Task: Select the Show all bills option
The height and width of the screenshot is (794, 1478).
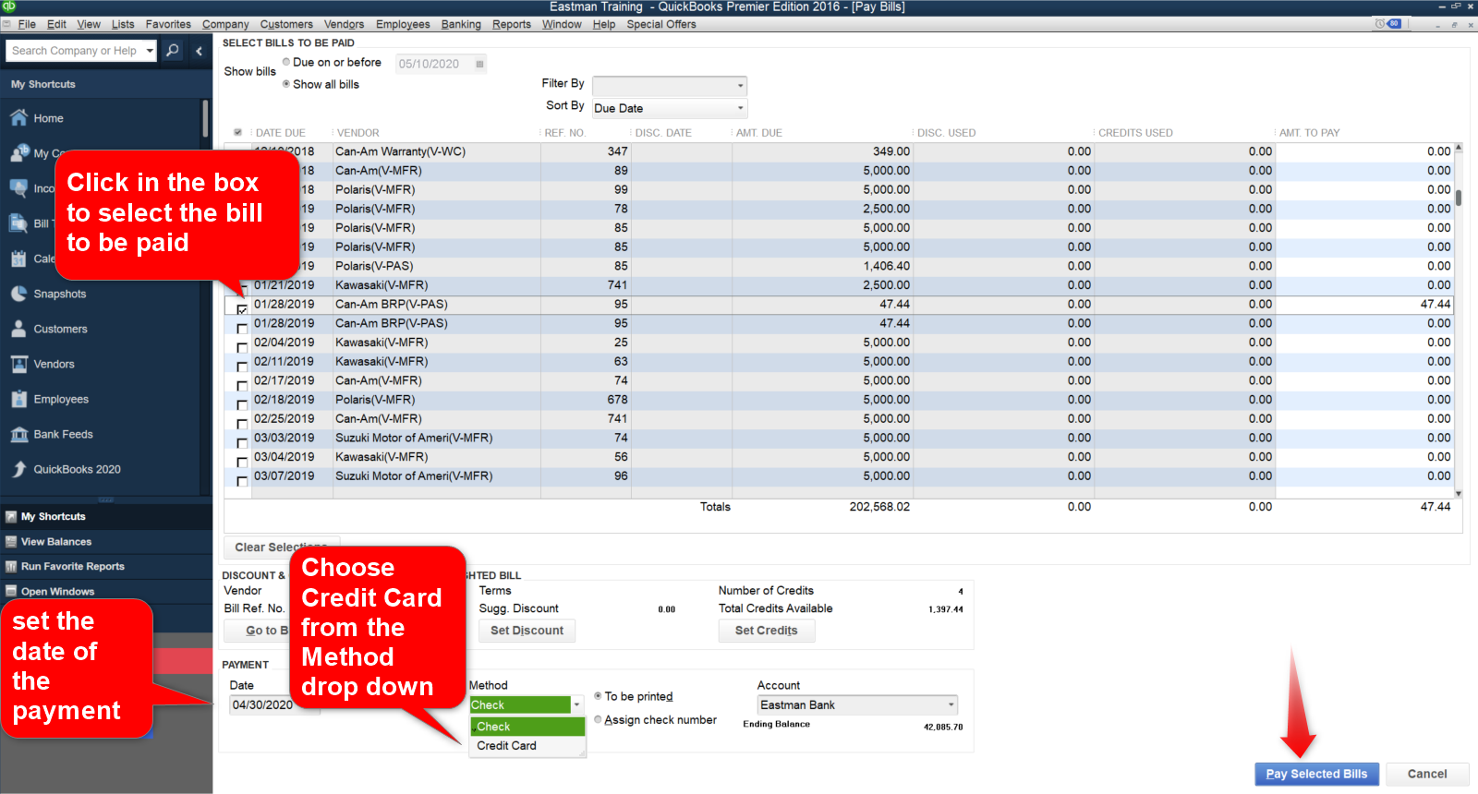Action: (x=286, y=84)
